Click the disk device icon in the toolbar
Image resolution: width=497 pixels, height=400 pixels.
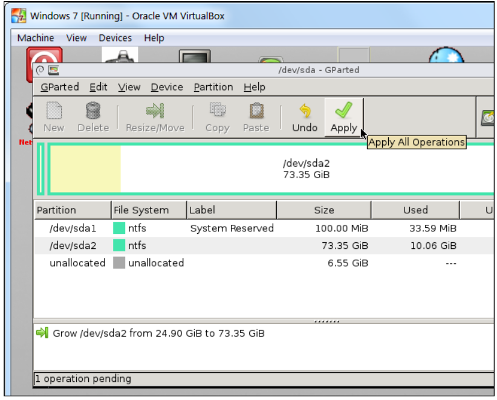487,118
